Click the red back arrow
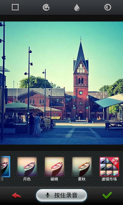The image size is (123, 205). click(16, 196)
